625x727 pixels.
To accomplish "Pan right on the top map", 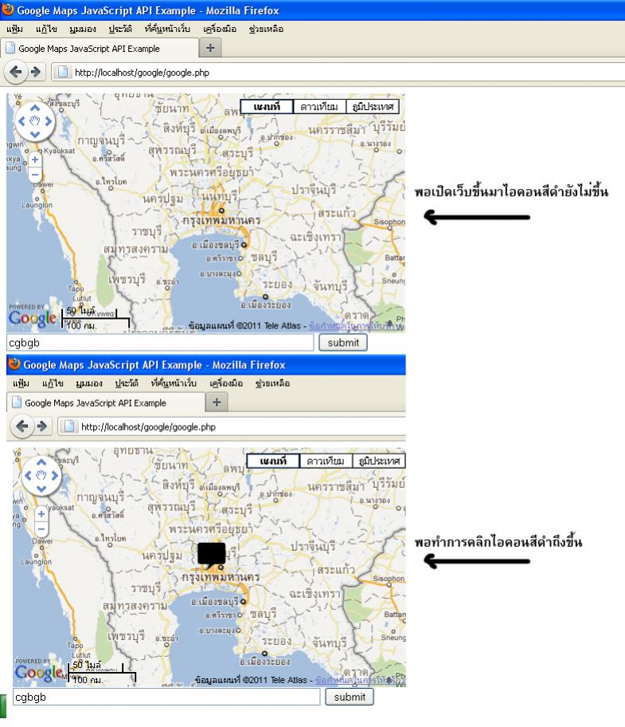I will click(48, 121).
